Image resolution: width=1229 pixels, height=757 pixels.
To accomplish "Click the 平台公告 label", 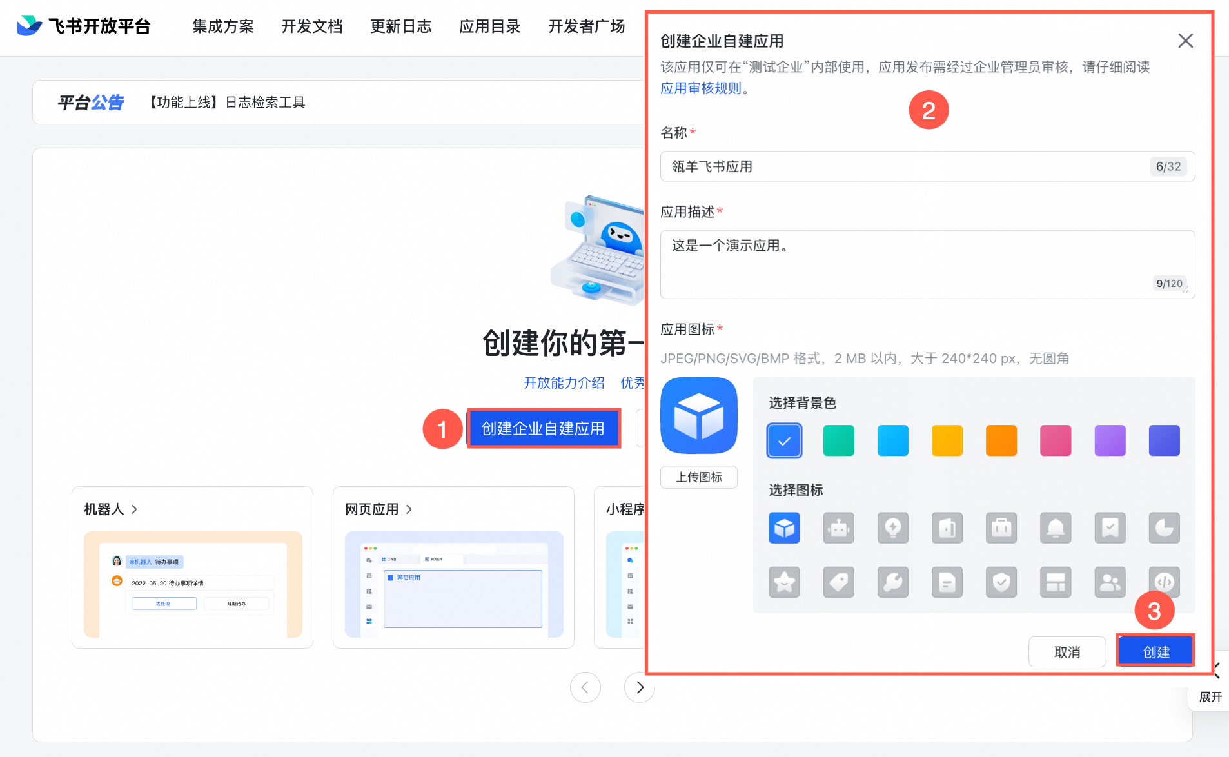I will click(90, 103).
